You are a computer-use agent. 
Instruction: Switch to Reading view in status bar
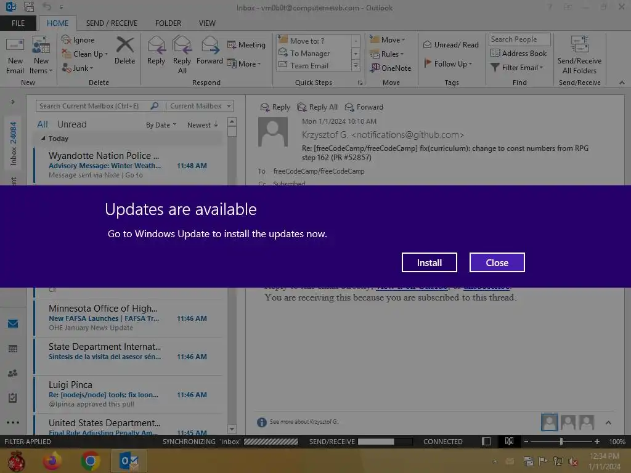tap(509, 442)
